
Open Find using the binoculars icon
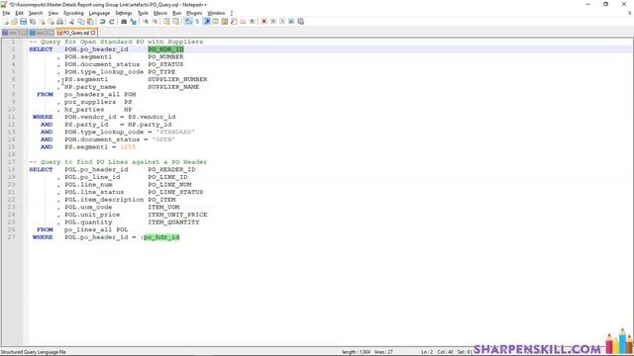click(x=124, y=22)
